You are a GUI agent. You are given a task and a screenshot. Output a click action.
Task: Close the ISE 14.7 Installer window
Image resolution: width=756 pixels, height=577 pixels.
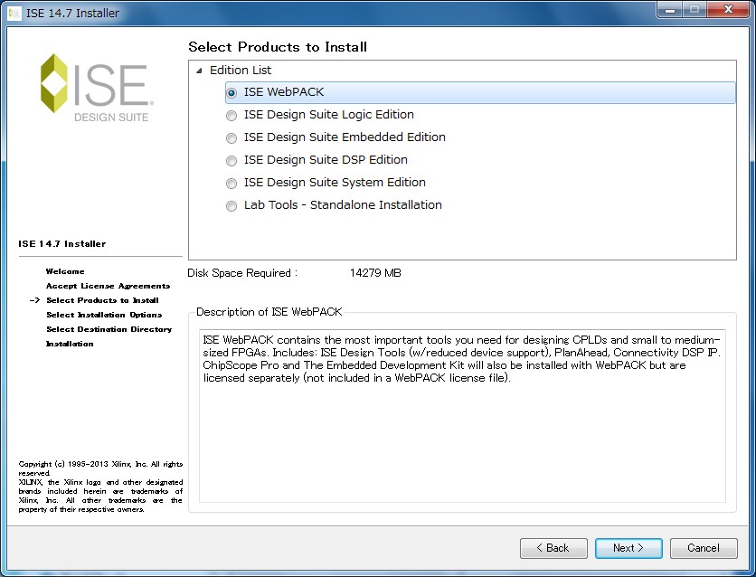tap(729, 10)
